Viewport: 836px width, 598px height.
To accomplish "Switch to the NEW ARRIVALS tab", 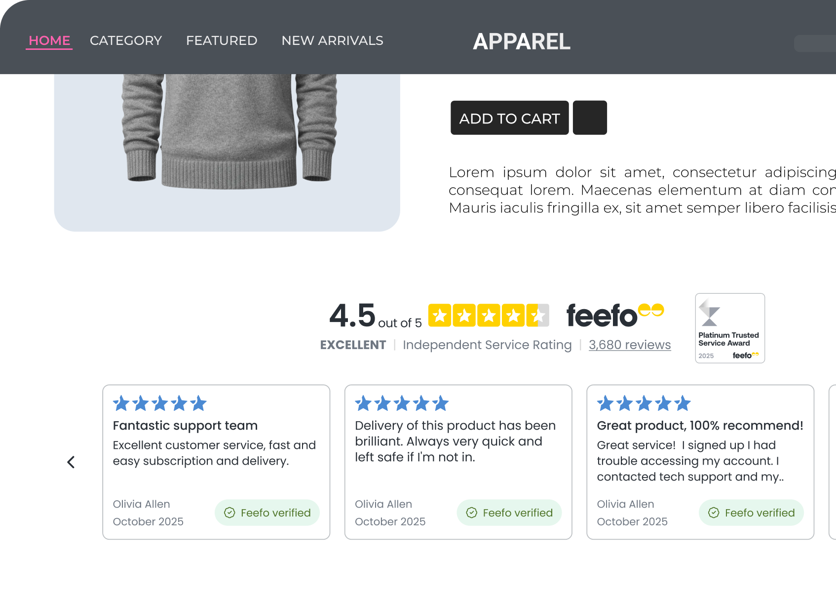I will [x=332, y=41].
